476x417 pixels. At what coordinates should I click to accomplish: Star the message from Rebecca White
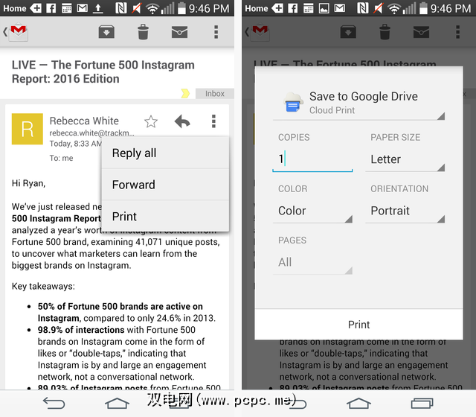click(151, 121)
